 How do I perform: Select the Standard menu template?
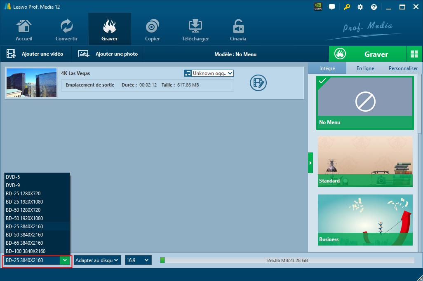pos(365,161)
